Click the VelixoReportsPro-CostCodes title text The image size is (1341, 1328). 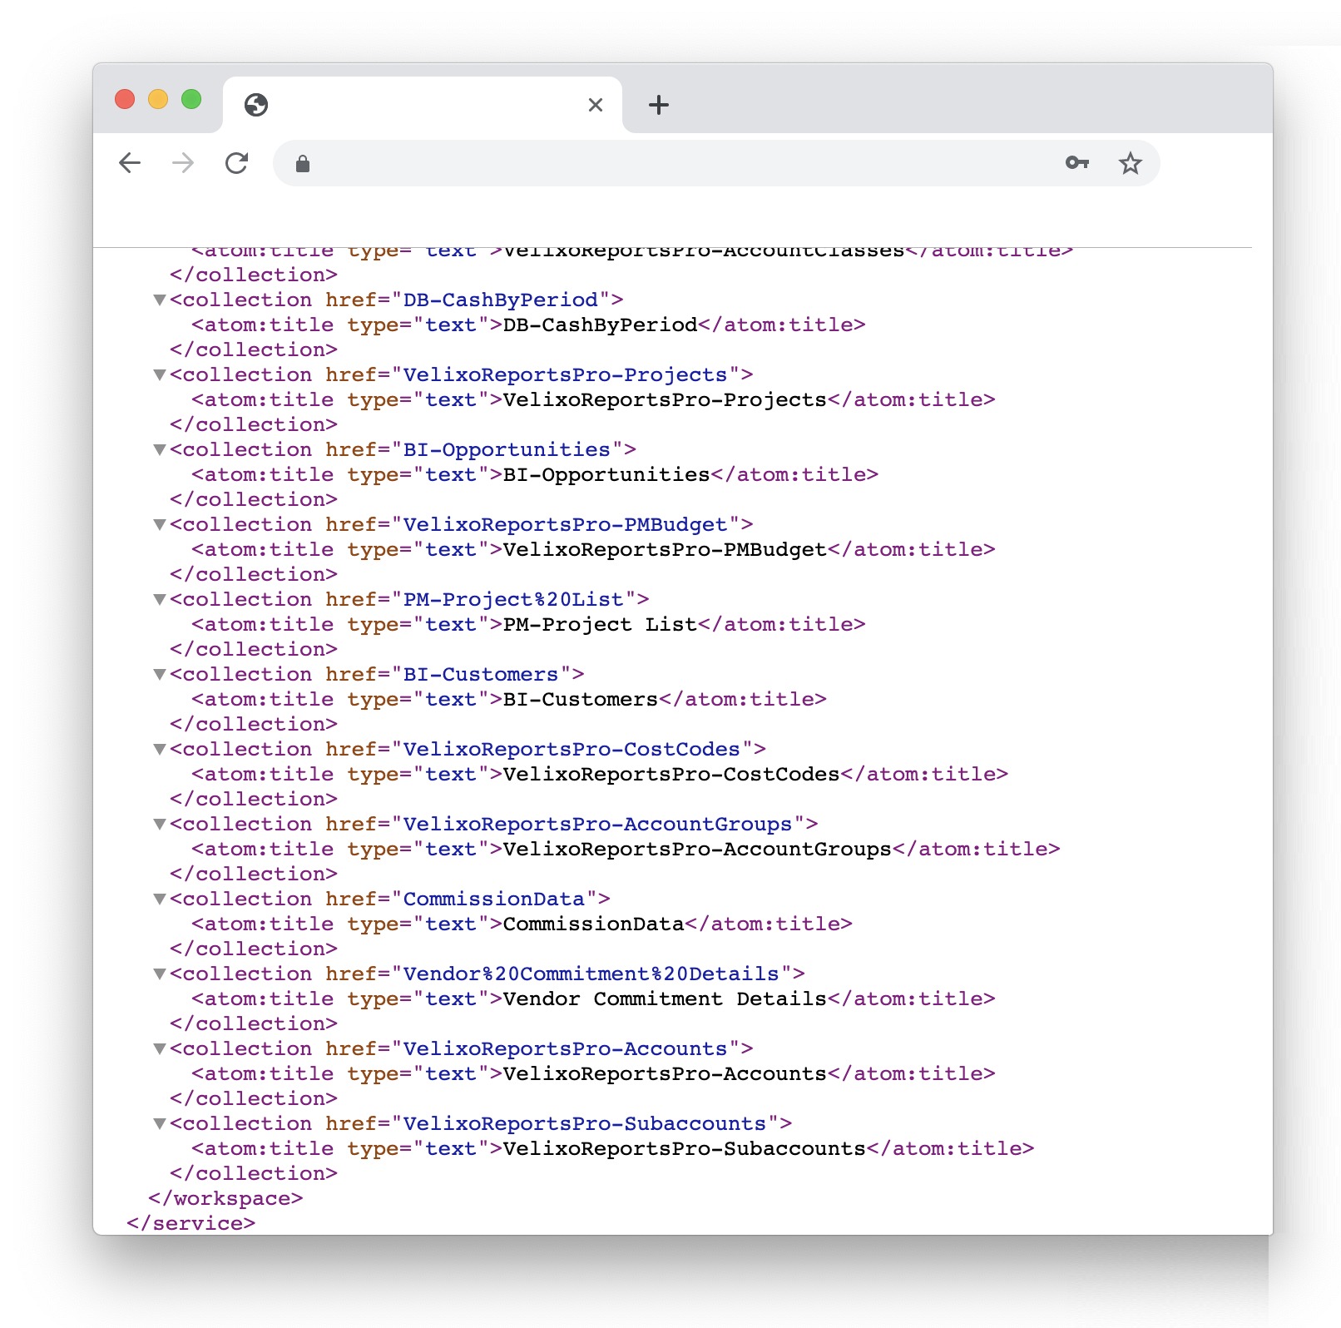click(x=672, y=774)
